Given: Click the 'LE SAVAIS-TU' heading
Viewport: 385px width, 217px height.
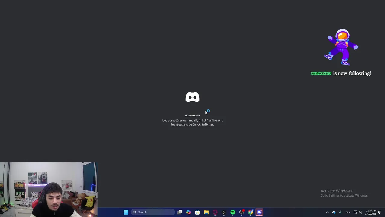Looking at the screenshot, I should [192, 115].
